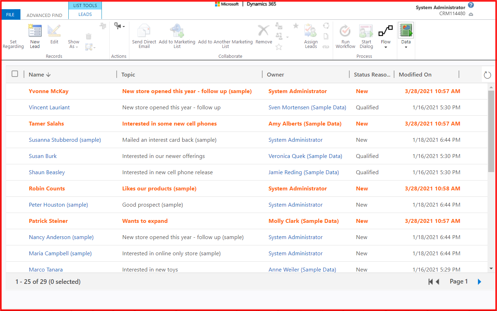Open the magnifier dropdown below the trash icon
The height and width of the screenshot is (311, 497).
(x=90, y=47)
